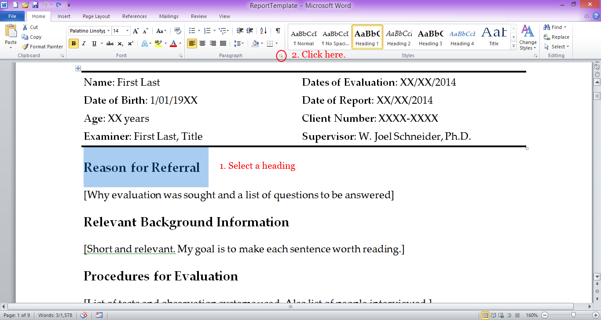601x320 pixels.
Task: Switch to the Mailings tab
Action: click(169, 16)
